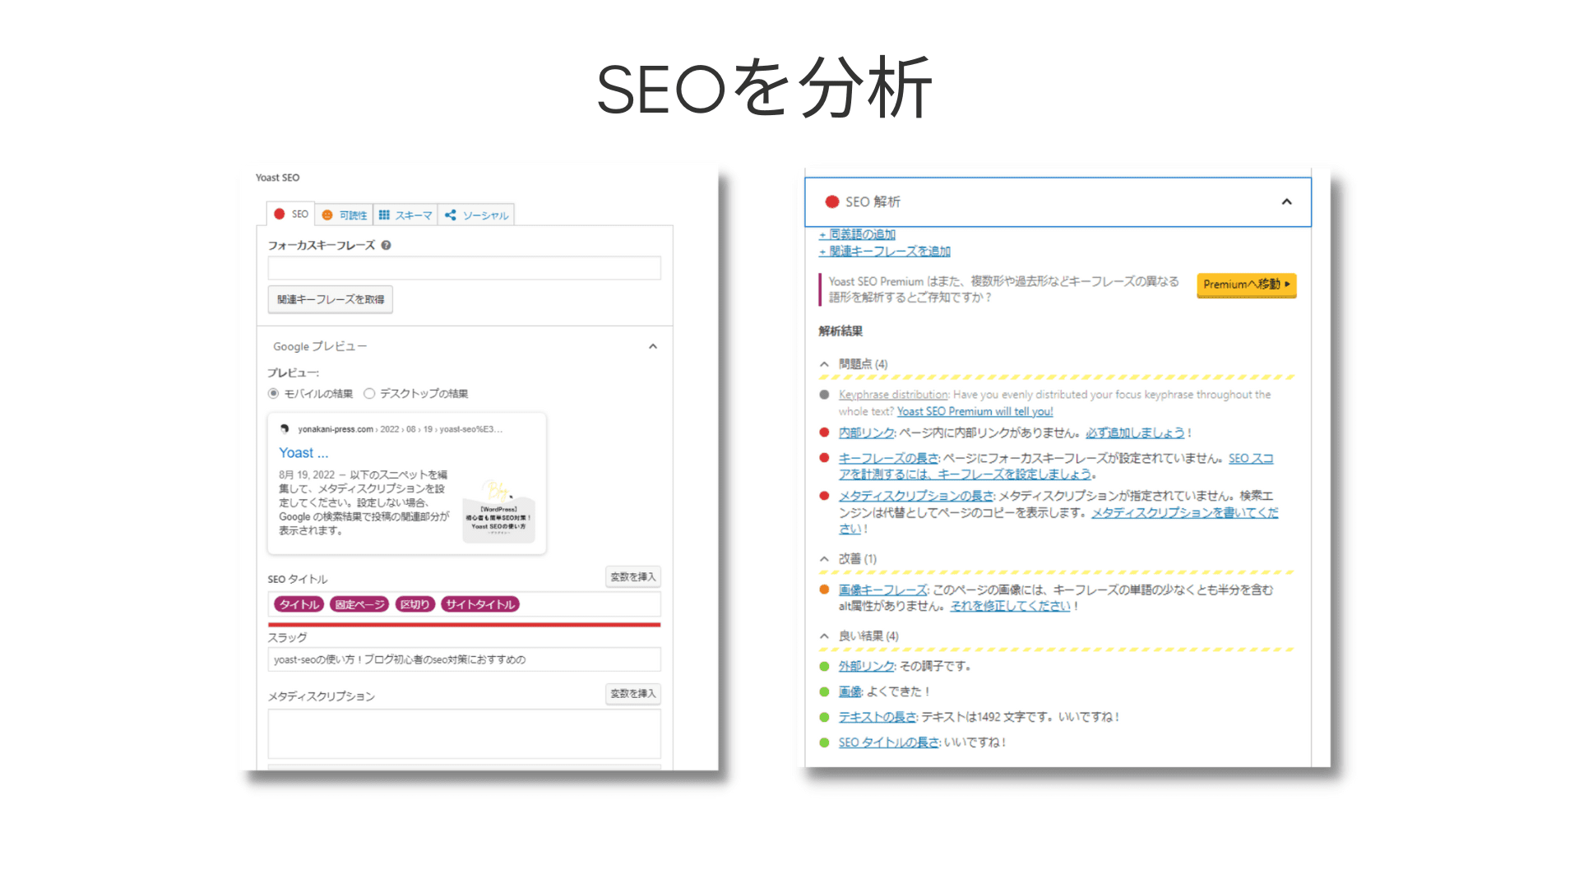This screenshot has width=1579, height=888.
Task: Collapse the Google プレビュー section
Action: click(653, 346)
